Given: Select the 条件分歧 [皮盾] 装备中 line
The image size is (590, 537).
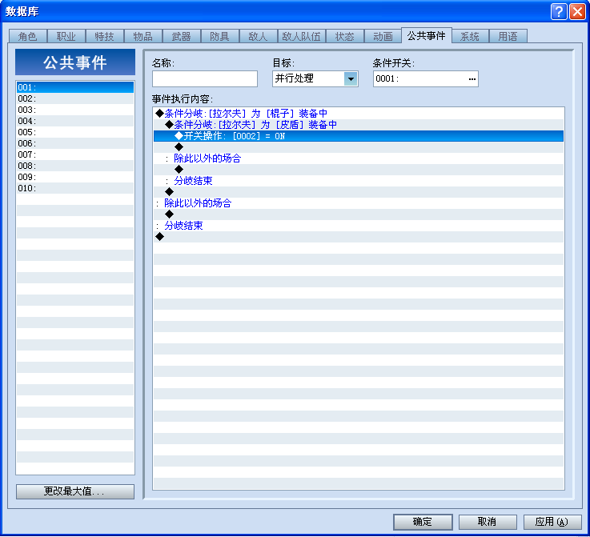Looking at the screenshot, I should (x=359, y=125).
